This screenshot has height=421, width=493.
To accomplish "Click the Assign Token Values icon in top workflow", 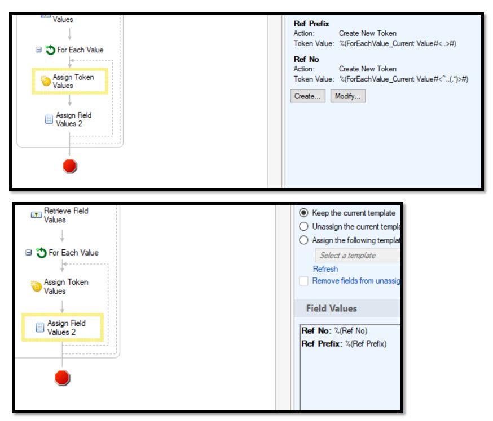I will [46, 81].
